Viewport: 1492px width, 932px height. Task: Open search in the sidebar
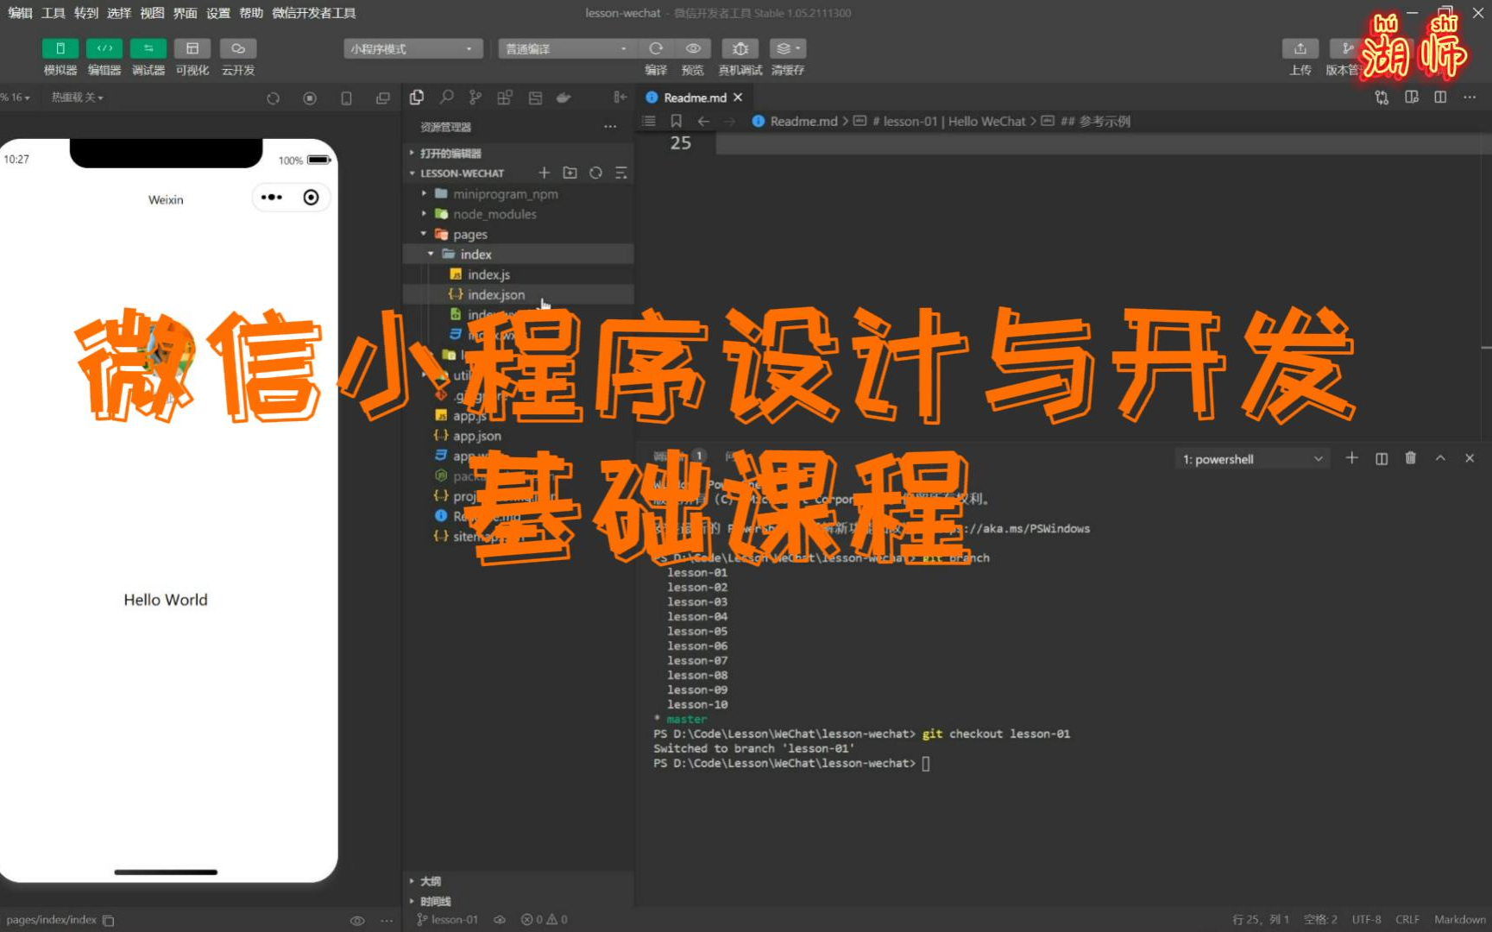(x=446, y=97)
